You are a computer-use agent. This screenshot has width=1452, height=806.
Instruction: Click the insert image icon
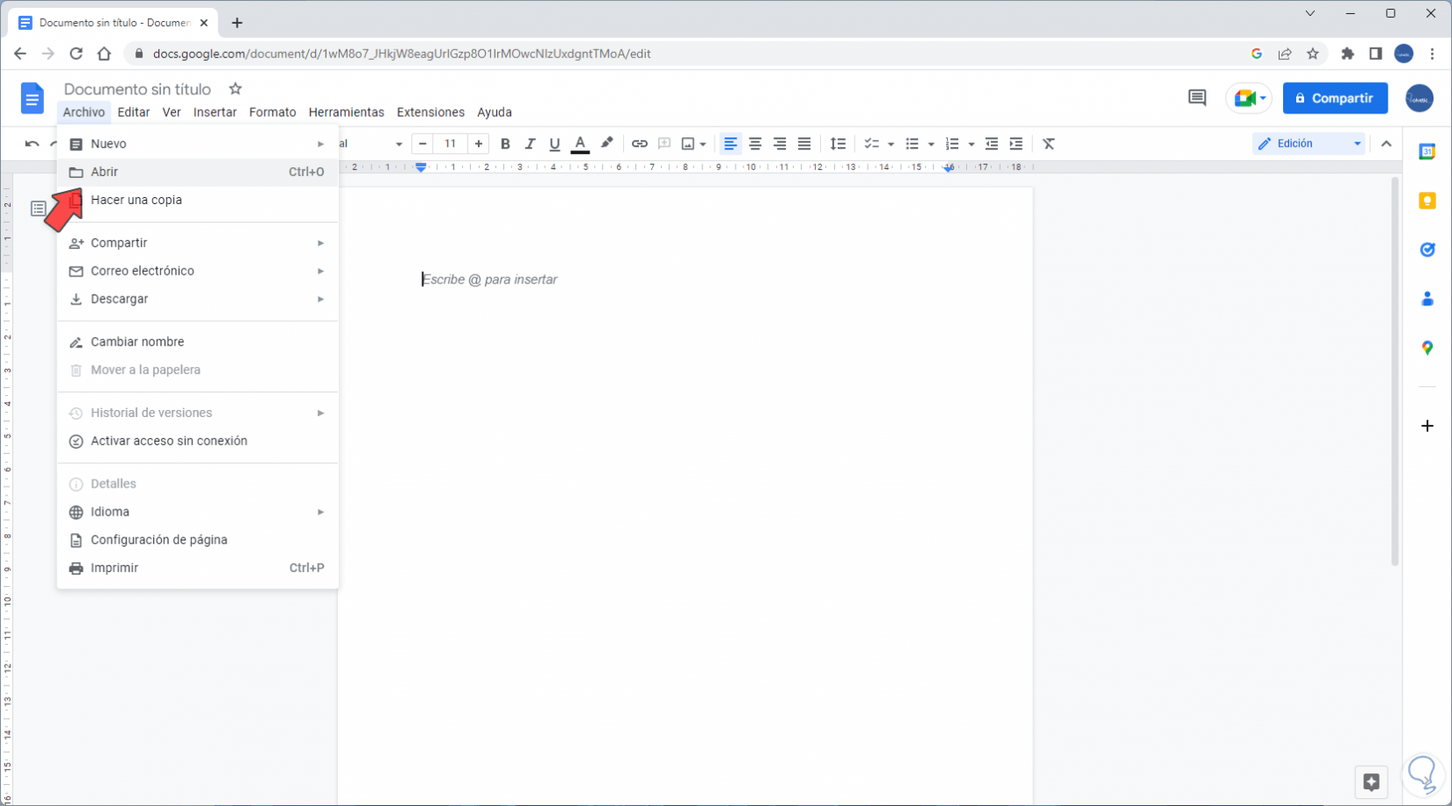pyautogui.click(x=688, y=143)
